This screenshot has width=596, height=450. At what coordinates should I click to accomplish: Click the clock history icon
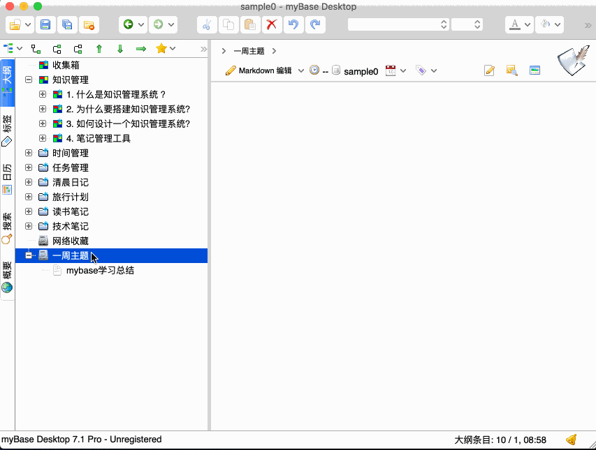(x=314, y=70)
